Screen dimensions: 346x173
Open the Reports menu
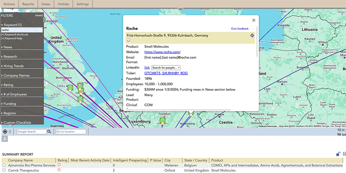pos(28,4)
